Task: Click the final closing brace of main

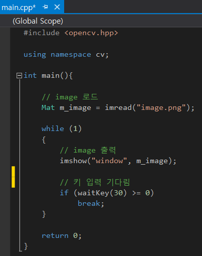Action: (26, 246)
